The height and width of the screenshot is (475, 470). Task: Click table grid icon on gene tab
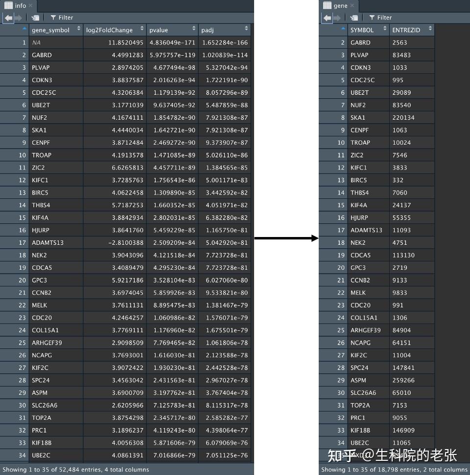click(x=327, y=5)
